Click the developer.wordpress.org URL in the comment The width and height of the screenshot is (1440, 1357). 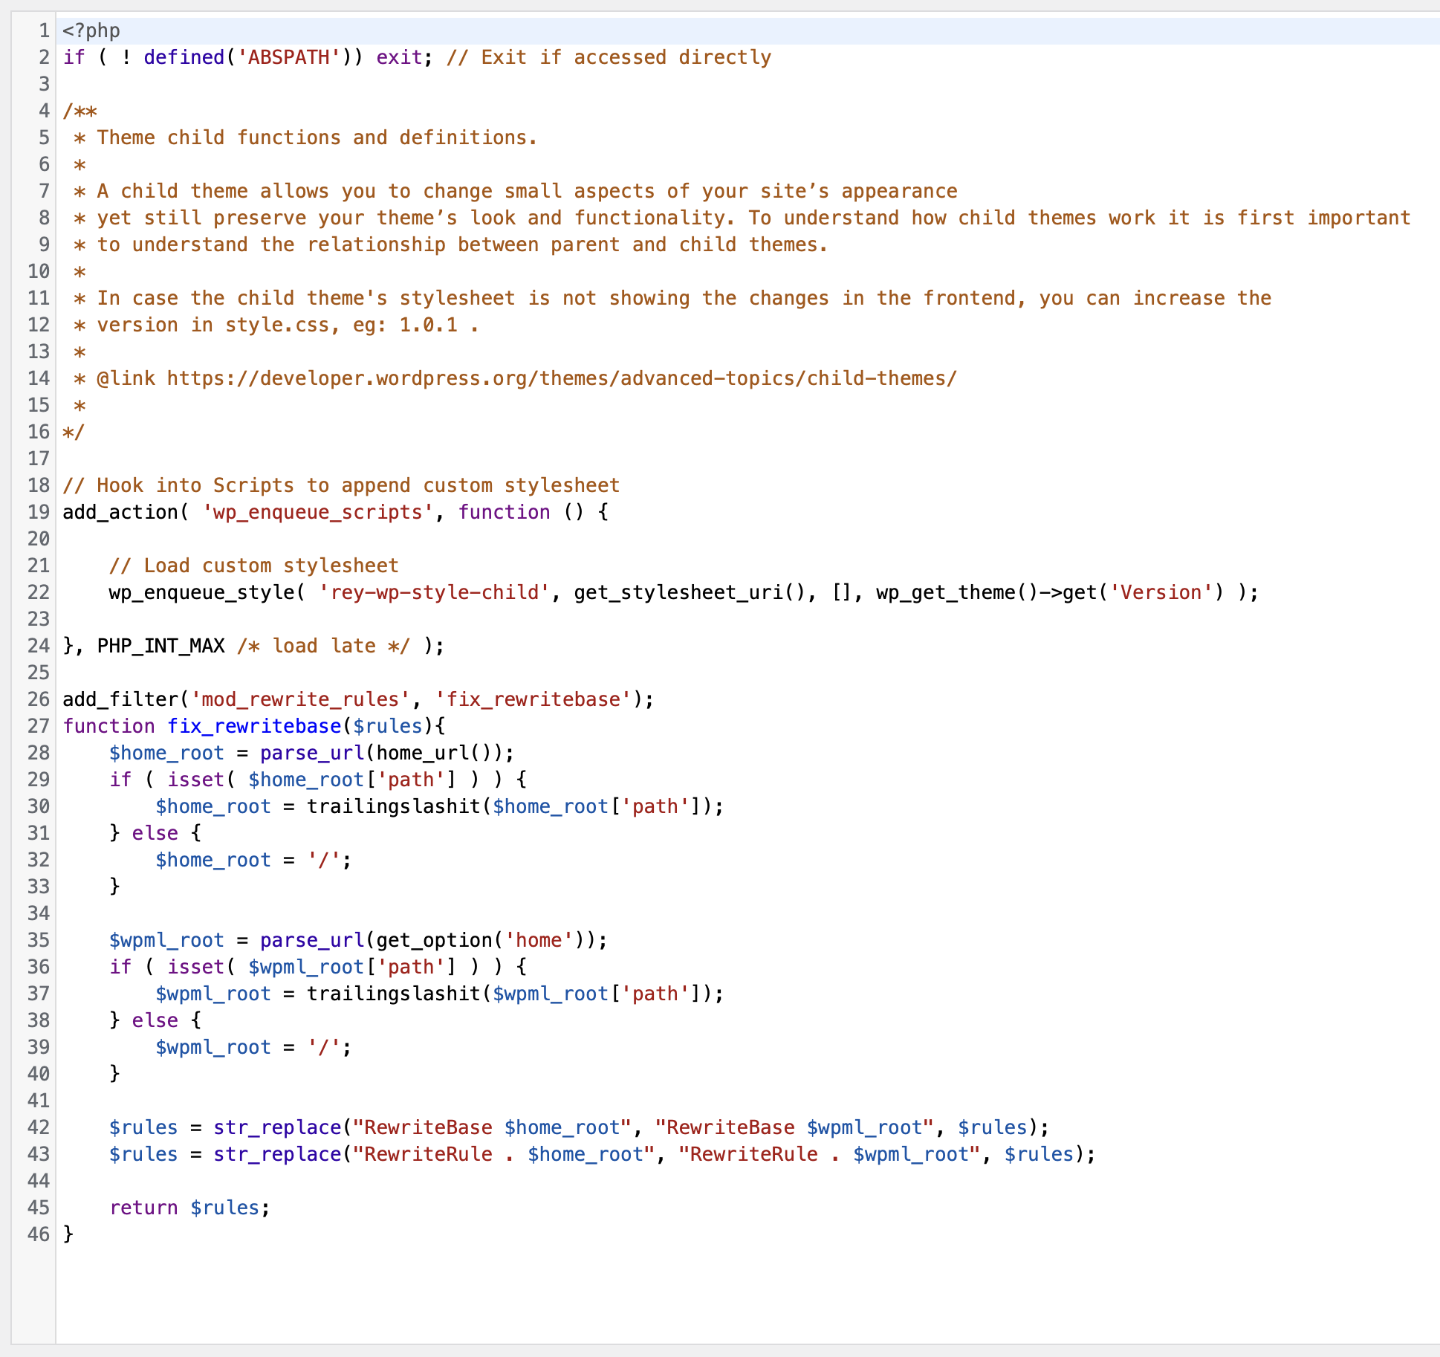(x=561, y=378)
